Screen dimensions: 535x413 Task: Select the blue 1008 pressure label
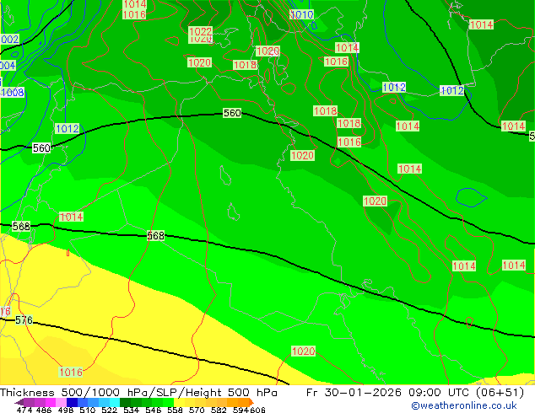click(x=13, y=93)
